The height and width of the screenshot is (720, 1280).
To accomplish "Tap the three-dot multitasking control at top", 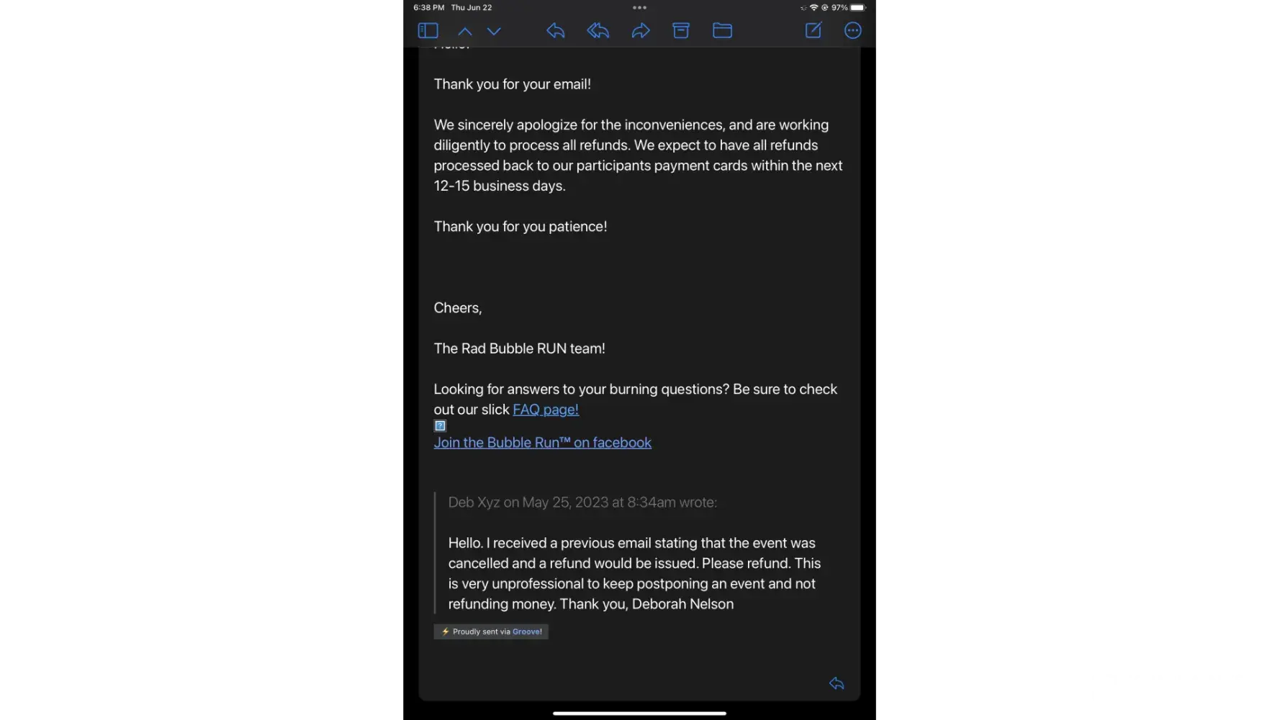I will (639, 8).
